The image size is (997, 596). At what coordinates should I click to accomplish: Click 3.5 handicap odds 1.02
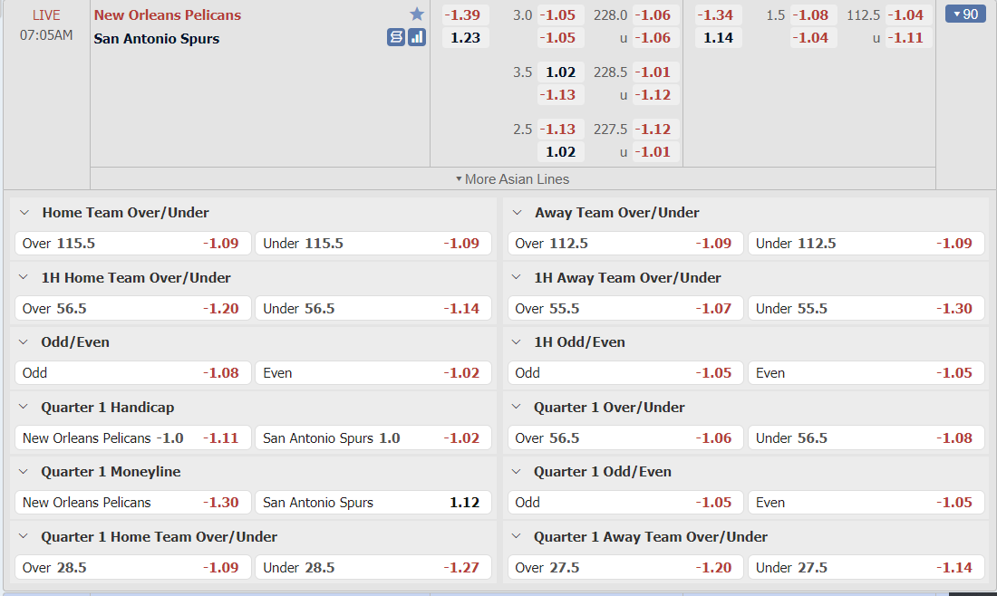coord(560,72)
